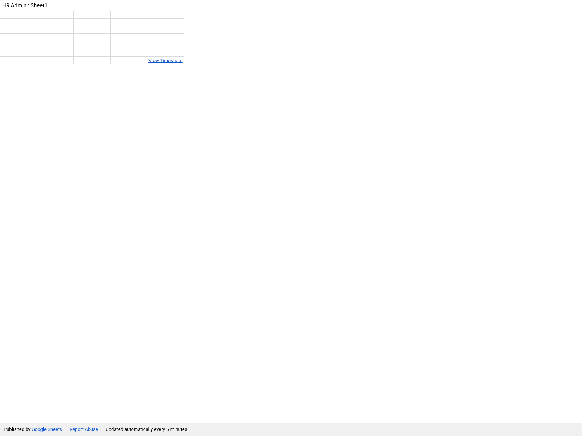Viewport: 582px width, 436px height.
Task: Open the View Timesheet link
Action: [166, 61]
